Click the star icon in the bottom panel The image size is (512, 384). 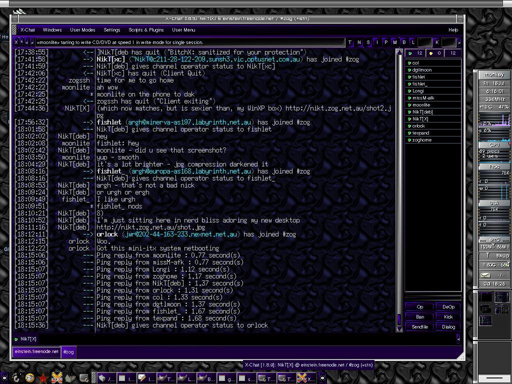43,378
